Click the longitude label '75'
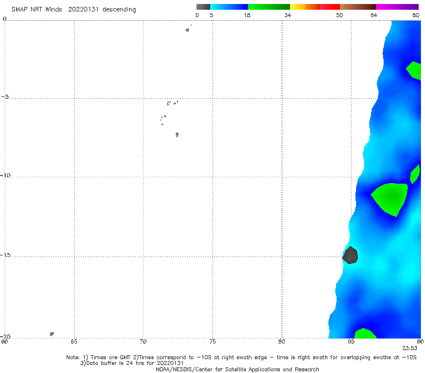Image resolution: width=425 pixels, height=373 pixels. coord(212,341)
